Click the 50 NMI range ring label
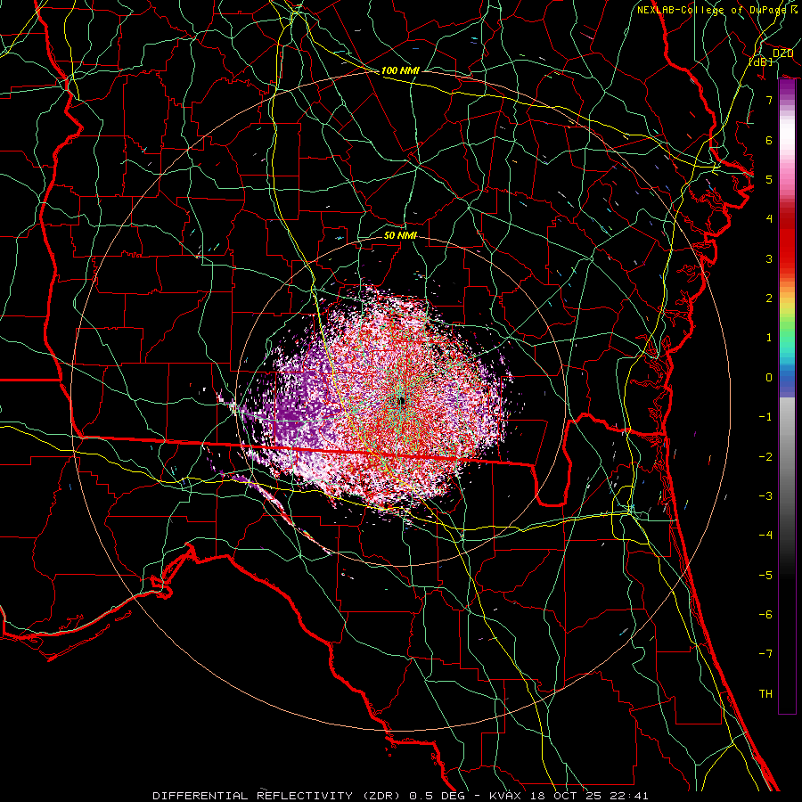 [x=400, y=235]
